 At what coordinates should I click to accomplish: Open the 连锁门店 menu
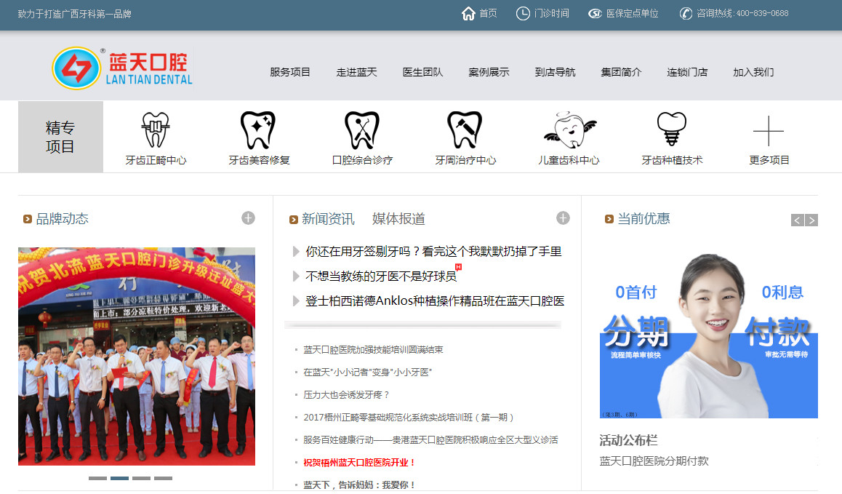click(x=687, y=72)
